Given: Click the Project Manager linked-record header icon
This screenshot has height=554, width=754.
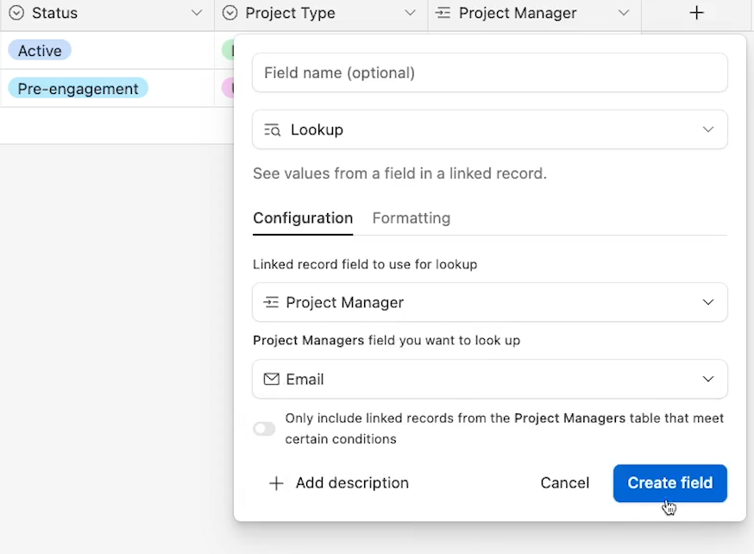Looking at the screenshot, I should (x=443, y=13).
